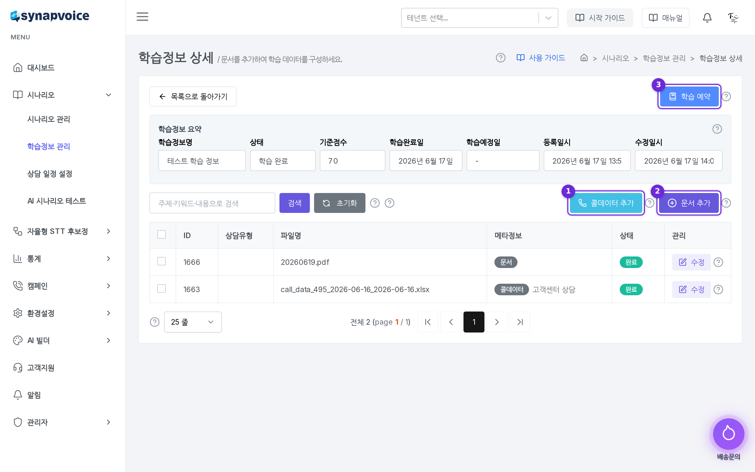
Task: Open 시나리오 관리 submenu item
Action: (49, 119)
